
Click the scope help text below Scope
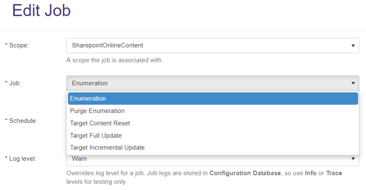(x=114, y=60)
